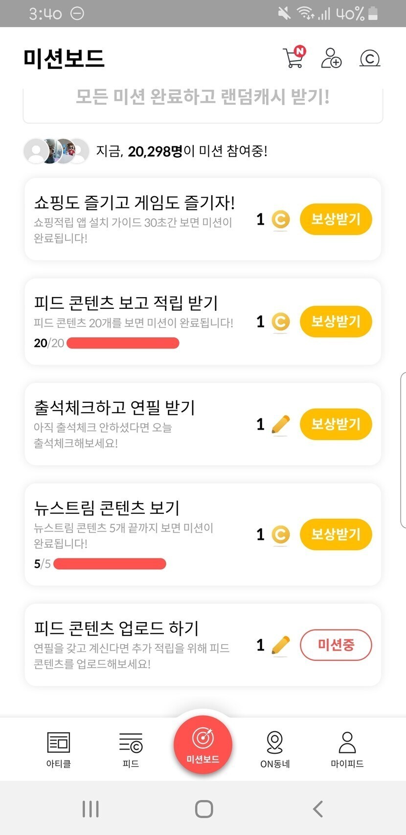This screenshot has width=406, height=835.
Task: Claim reward for 쇼핑도 즐기고 게임도 즐기자 mission
Action: pyautogui.click(x=336, y=219)
